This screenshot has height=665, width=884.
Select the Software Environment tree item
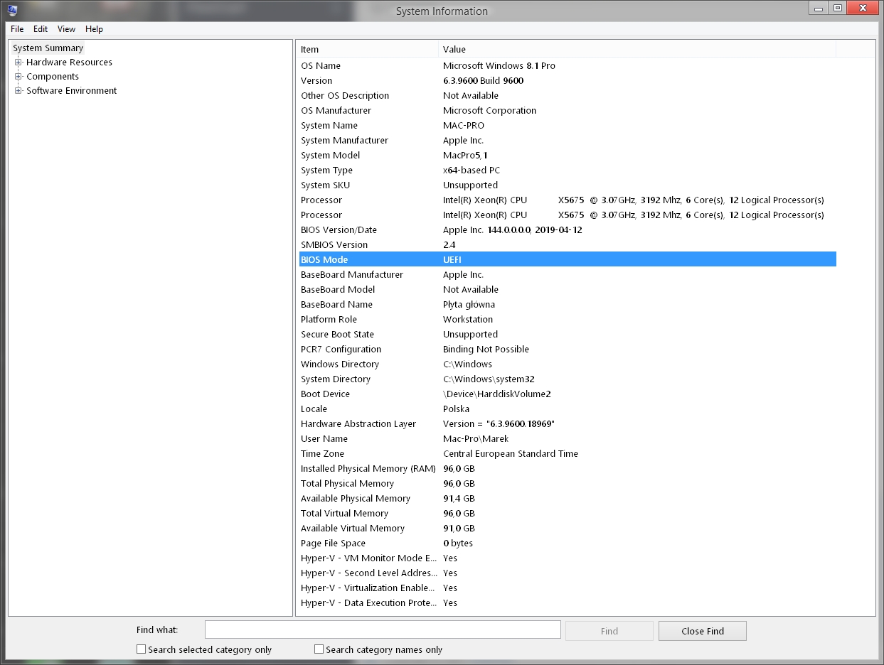point(72,91)
